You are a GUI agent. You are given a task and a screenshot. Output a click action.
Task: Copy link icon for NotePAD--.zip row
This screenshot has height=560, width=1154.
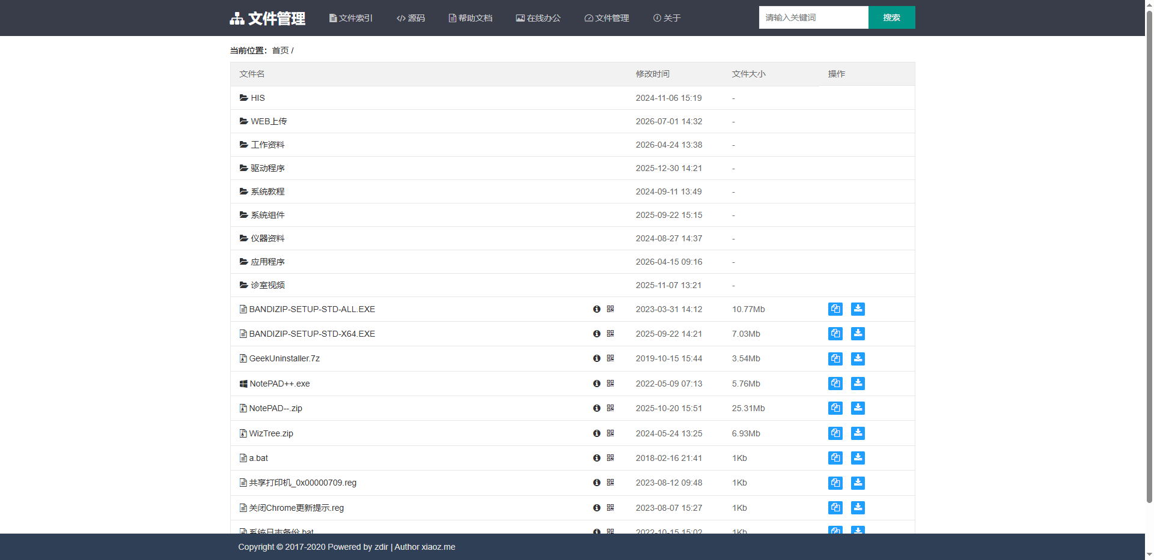pyautogui.click(x=835, y=408)
